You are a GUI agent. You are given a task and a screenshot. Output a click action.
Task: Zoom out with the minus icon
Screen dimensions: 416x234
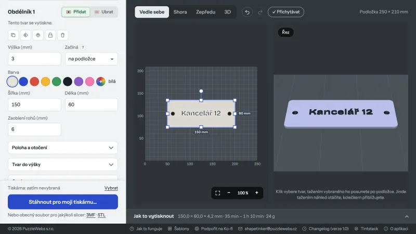(229, 193)
